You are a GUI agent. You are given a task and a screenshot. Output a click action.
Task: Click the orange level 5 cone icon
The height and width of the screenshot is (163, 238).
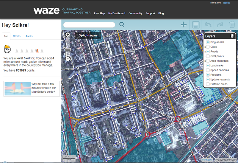point(37,51)
